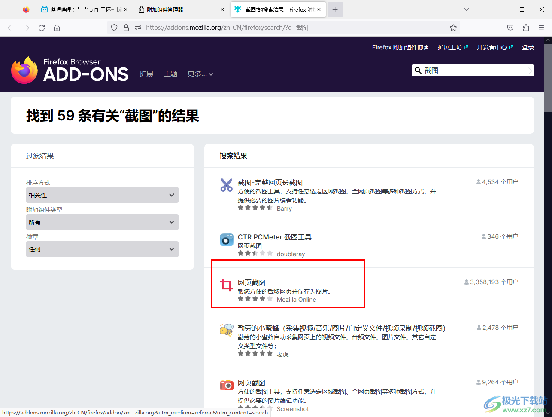Switch to the 附加组件管理器 tab
The height and width of the screenshot is (417, 552).
pyautogui.click(x=182, y=9)
